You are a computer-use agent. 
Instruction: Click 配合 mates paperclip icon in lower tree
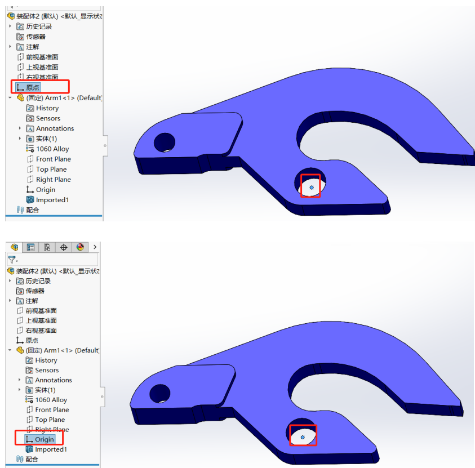click(20, 460)
